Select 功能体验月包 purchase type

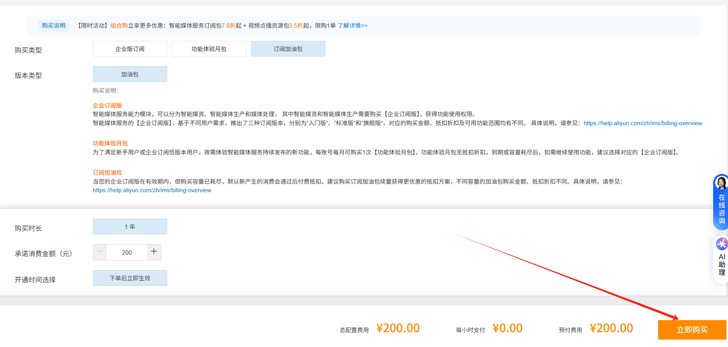[x=209, y=49]
